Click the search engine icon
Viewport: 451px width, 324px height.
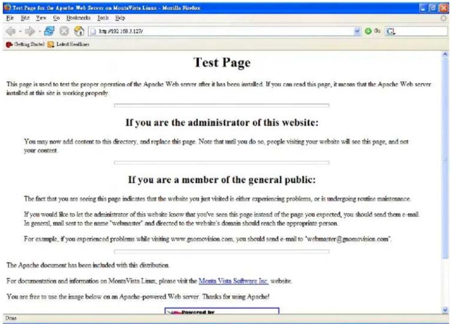tap(390, 31)
